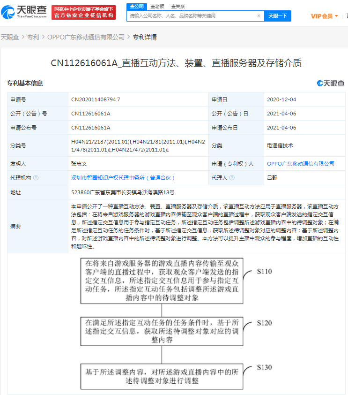Click the 申请号 label cell
The image size is (348, 395).
38,99
